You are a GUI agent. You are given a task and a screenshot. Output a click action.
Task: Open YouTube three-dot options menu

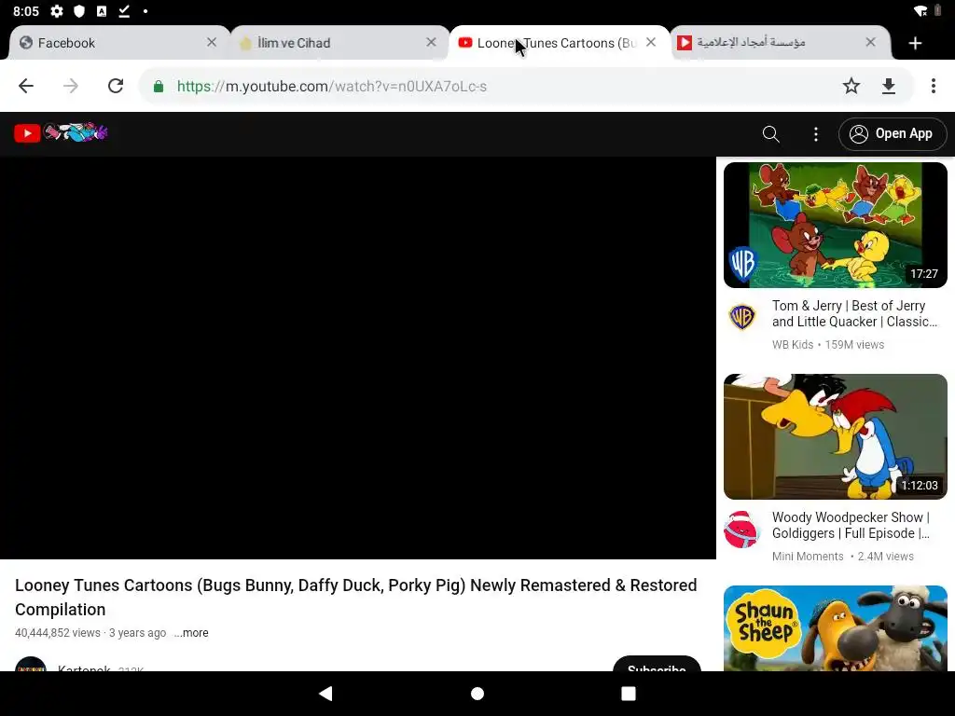point(815,134)
